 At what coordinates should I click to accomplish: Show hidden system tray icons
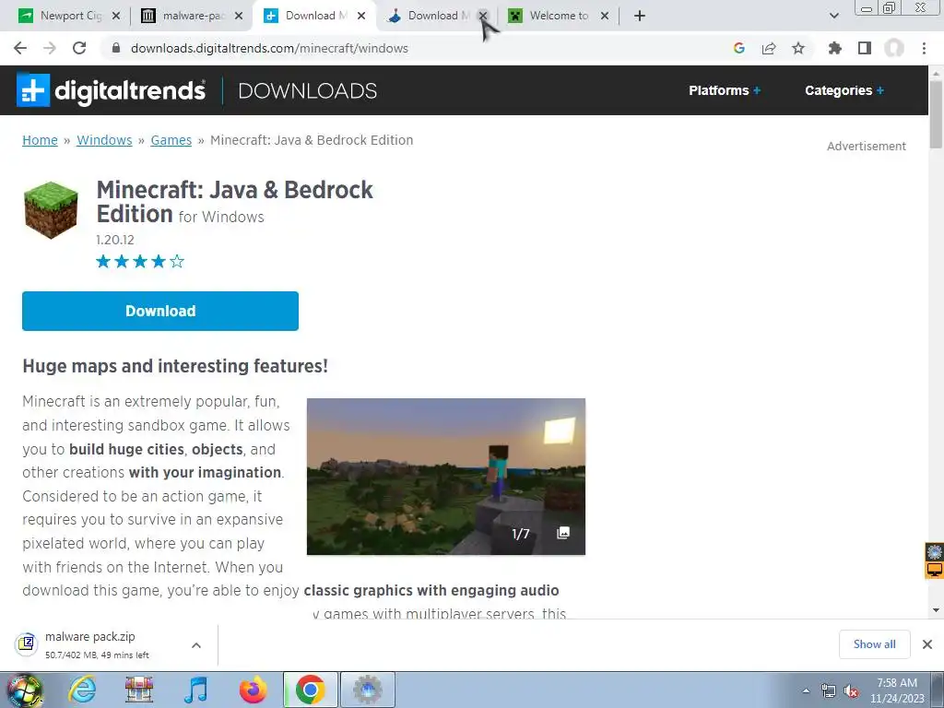click(x=806, y=690)
